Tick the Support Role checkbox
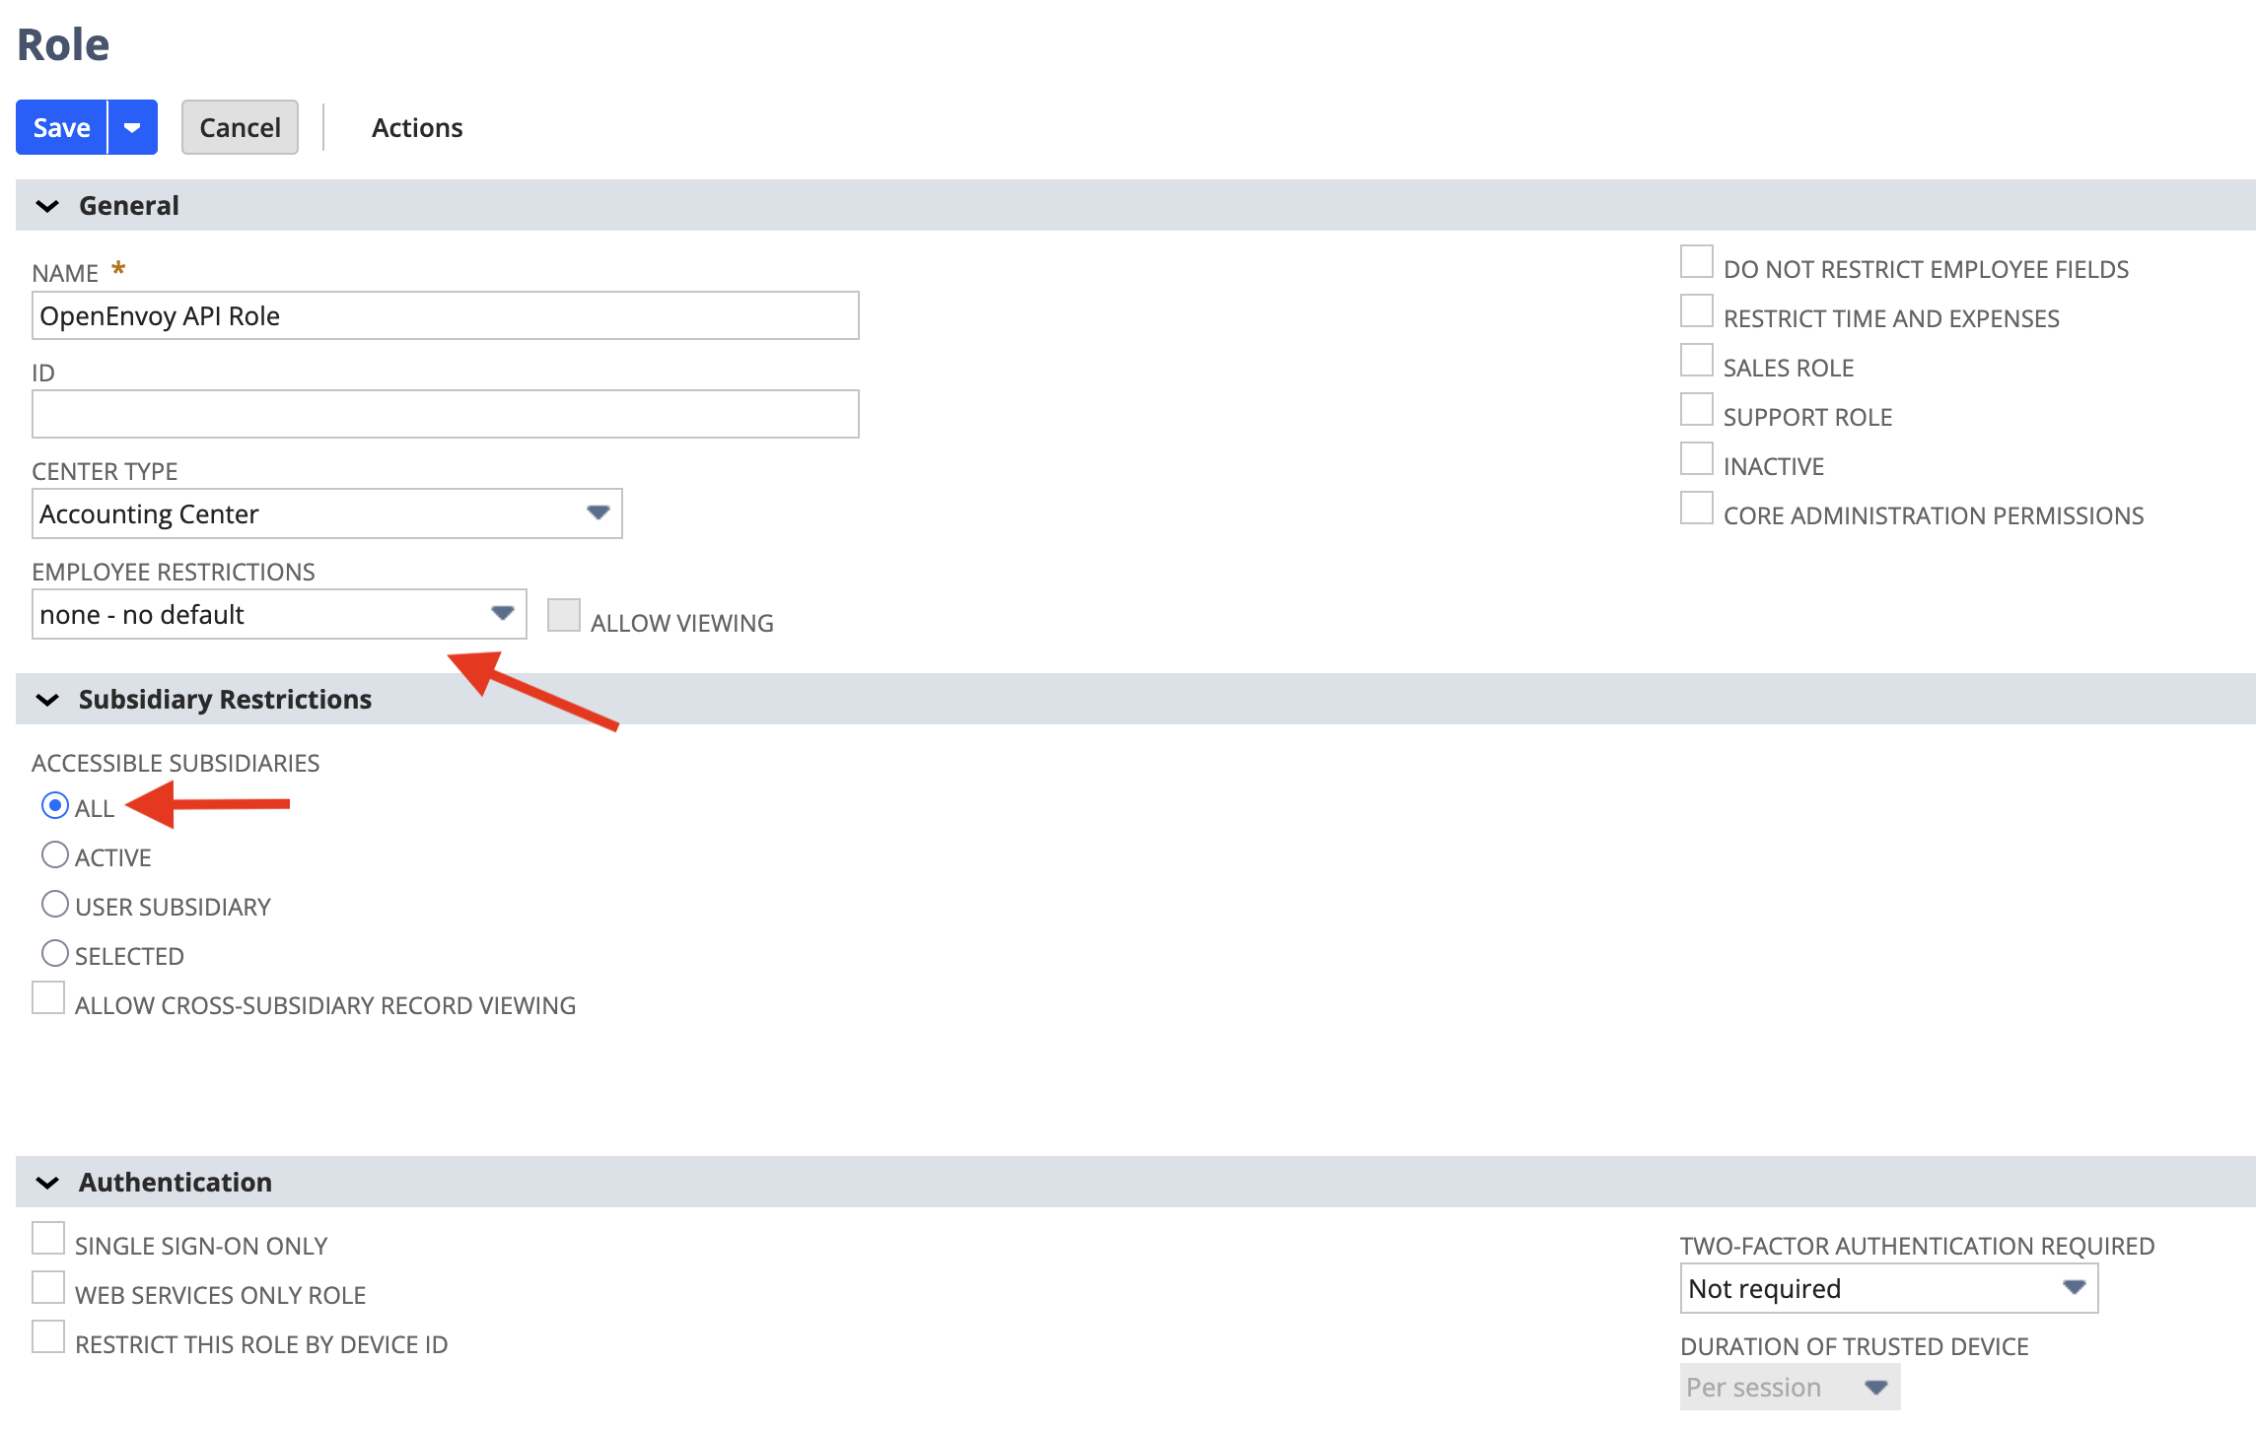The height and width of the screenshot is (1431, 2256). (1697, 410)
